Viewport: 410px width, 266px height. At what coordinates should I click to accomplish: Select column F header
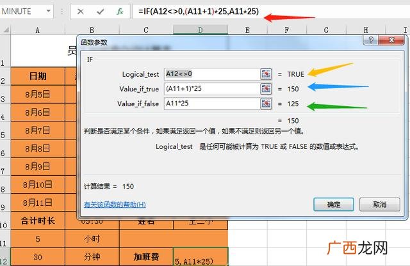click(x=287, y=30)
